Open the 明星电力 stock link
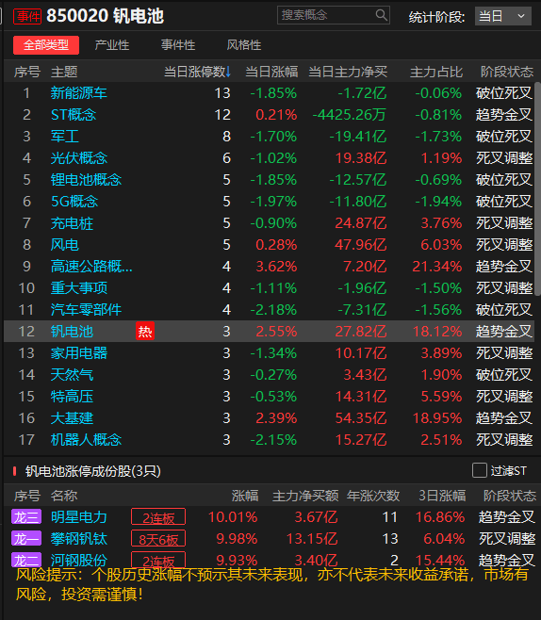This screenshot has width=541, height=620. pos(78,516)
